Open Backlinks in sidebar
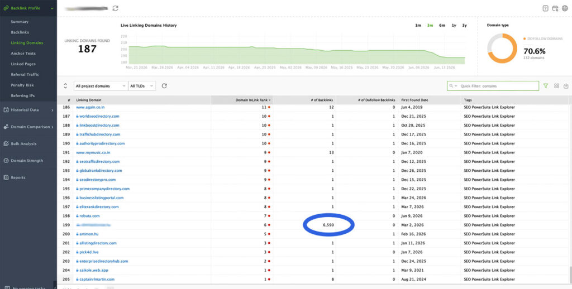This screenshot has width=572, height=289. pos(20,32)
